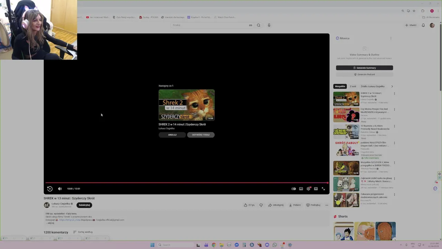Click the Utwórz create button

point(411,25)
